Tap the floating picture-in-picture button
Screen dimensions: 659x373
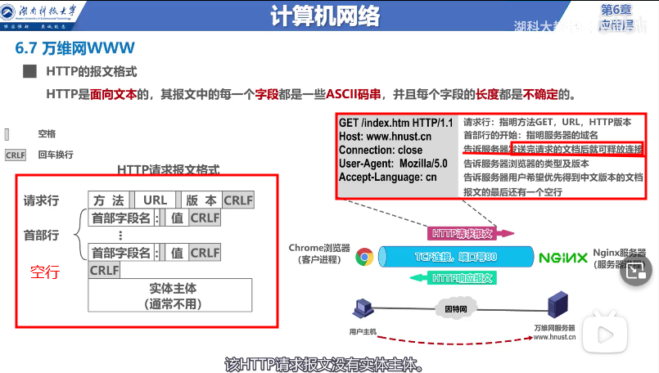tap(636, 271)
